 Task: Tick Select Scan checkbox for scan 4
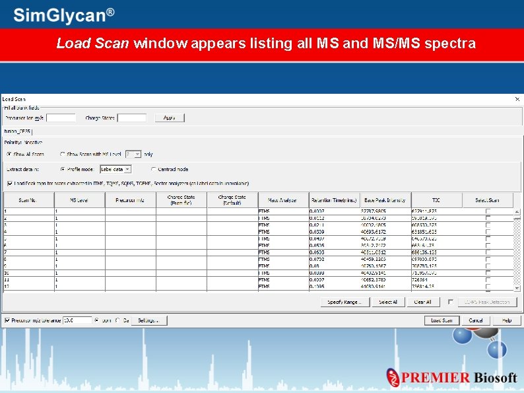pos(488,232)
